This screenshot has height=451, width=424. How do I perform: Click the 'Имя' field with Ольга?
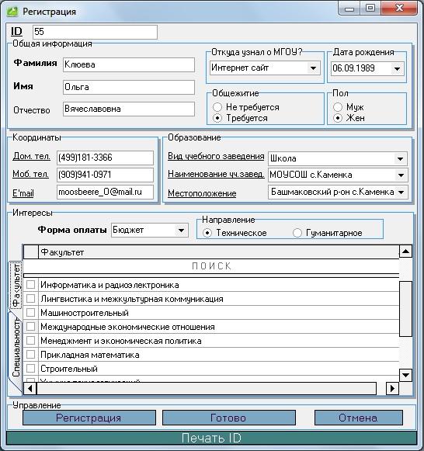click(129, 87)
